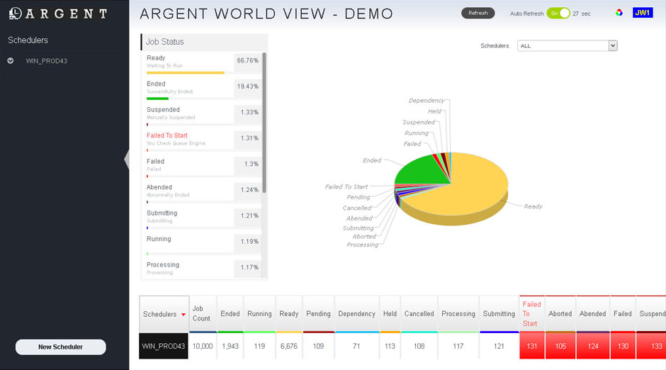
Task: Click the Failed To Start column header
Action: click(531, 314)
